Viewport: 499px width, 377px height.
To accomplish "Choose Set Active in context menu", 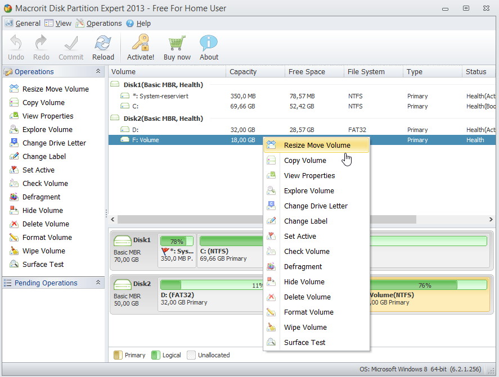I will pyautogui.click(x=317, y=236).
